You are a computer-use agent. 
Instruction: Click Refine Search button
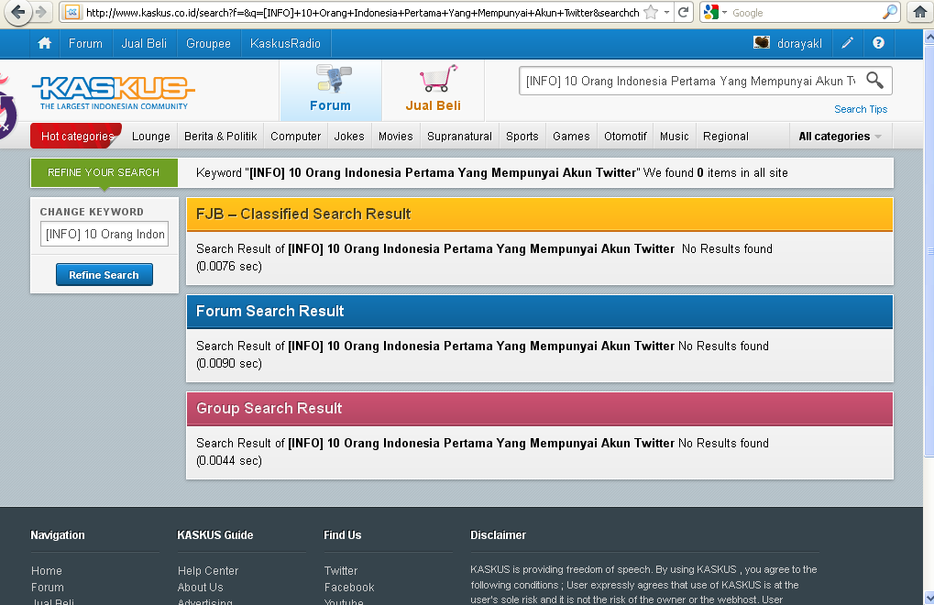point(104,274)
